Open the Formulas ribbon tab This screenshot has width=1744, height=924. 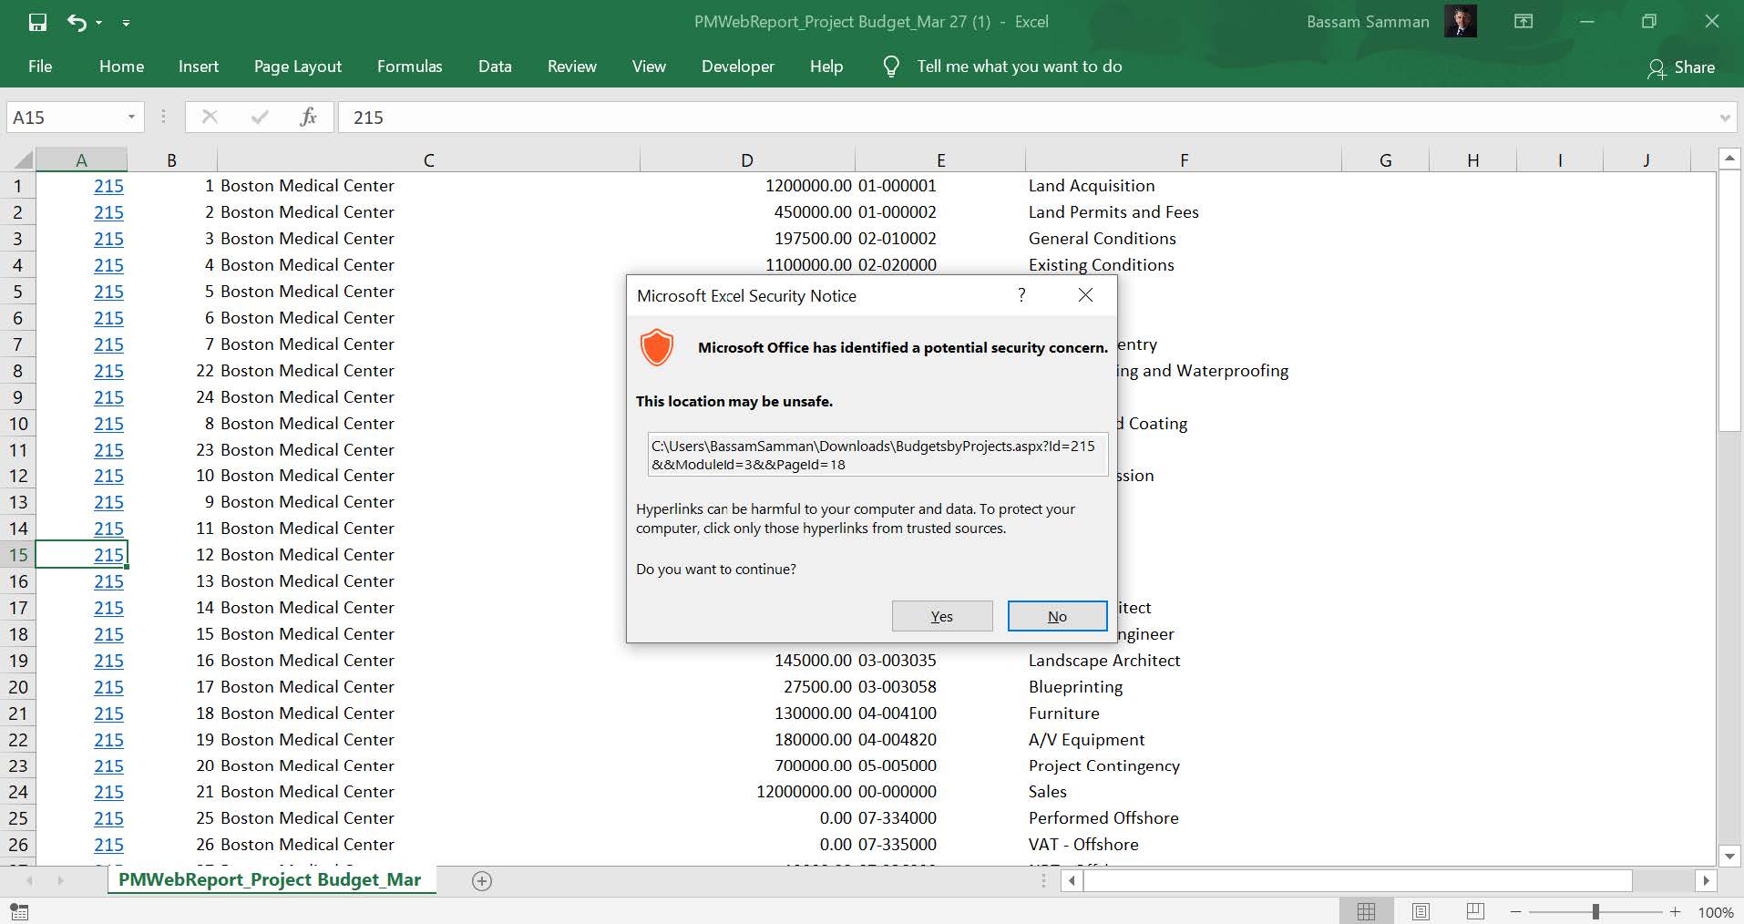point(409,67)
